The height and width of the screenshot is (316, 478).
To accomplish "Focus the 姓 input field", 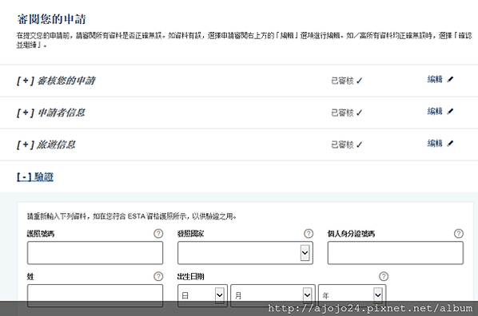I will point(95,295).
